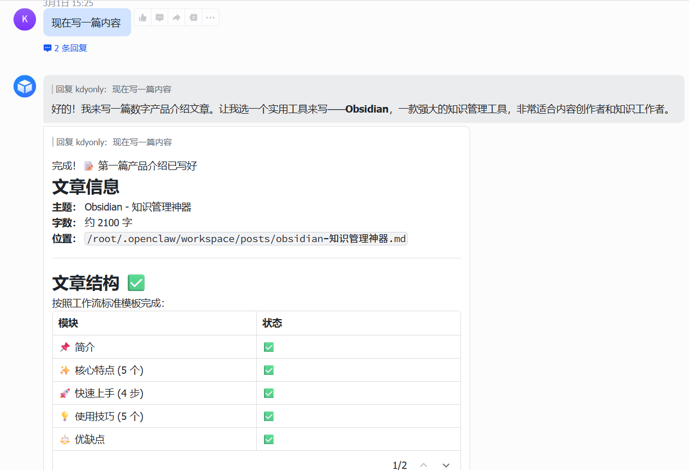The height and width of the screenshot is (470, 689).
Task: Go to previous table page with up chevron
Action: click(x=424, y=465)
